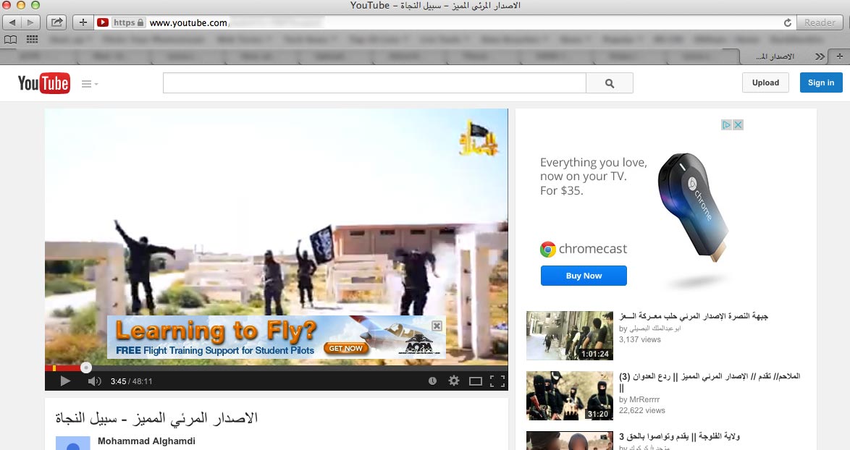The width and height of the screenshot is (850, 450).
Task: Open Safari's Top Sites grid
Action: tap(32, 39)
